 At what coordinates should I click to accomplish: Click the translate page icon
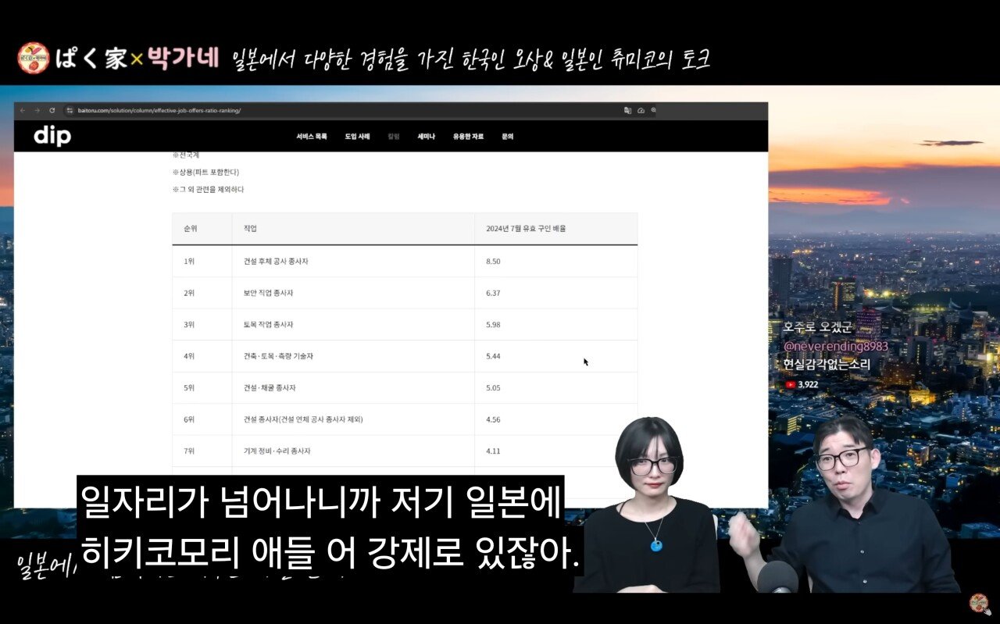[627, 110]
